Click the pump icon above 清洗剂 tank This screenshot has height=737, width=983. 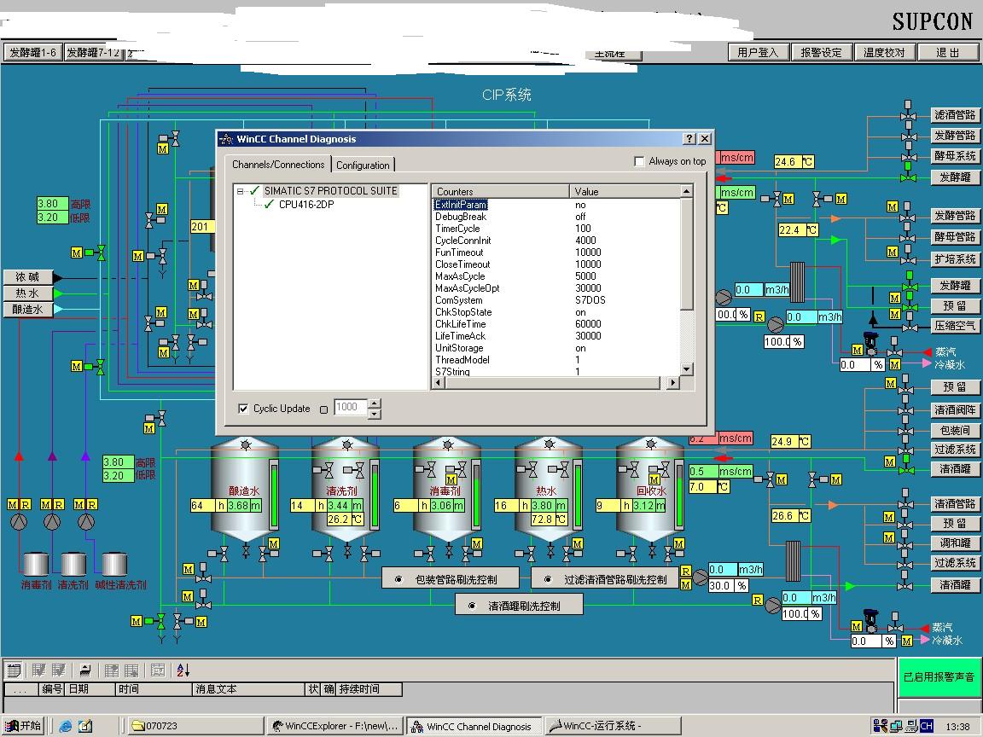pyautogui.click(x=52, y=521)
